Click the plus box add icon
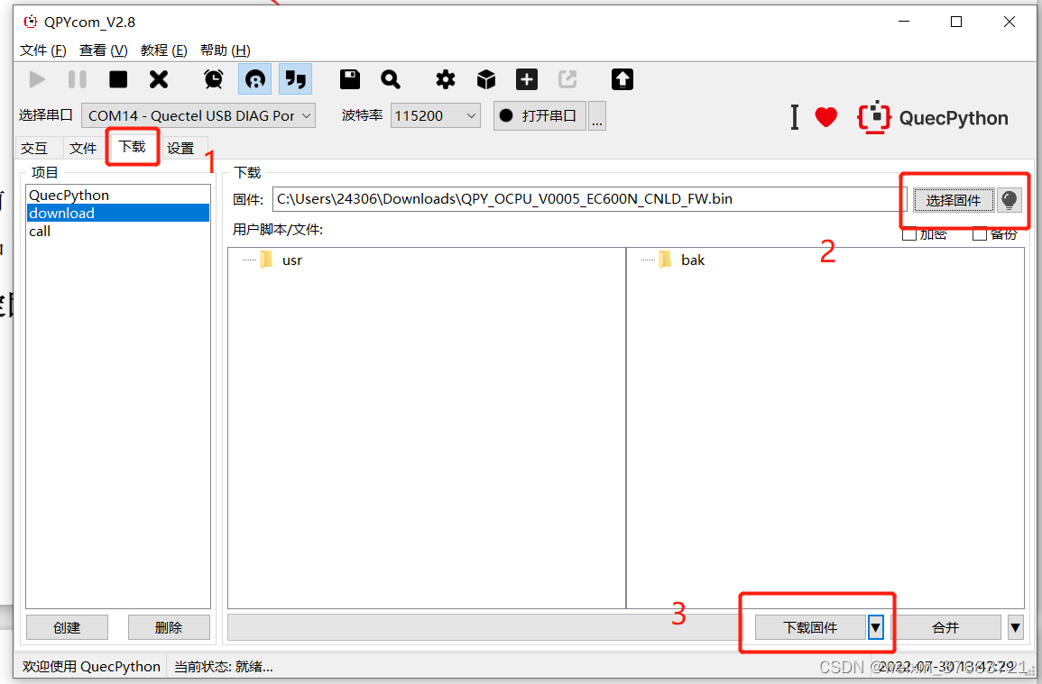 [527, 79]
